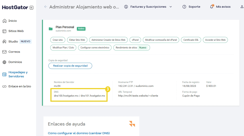The image size is (244, 136).
Task: Open Sitios Web in the sidebar
Action: 16,31
